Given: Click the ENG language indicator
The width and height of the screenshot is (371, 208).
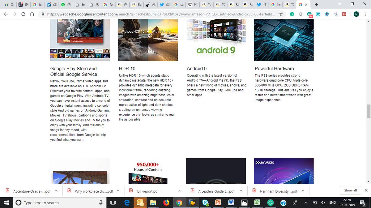Looking at the screenshot, I should coord(332,202).
